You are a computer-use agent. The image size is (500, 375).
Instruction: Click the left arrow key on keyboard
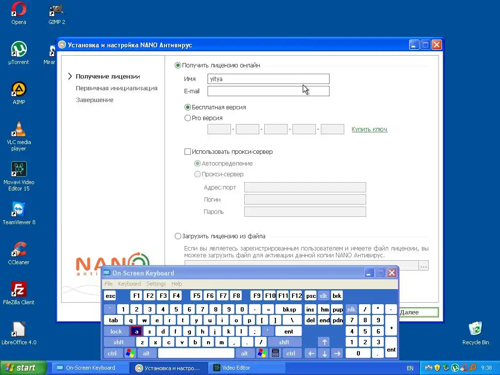tap(311, 354)
